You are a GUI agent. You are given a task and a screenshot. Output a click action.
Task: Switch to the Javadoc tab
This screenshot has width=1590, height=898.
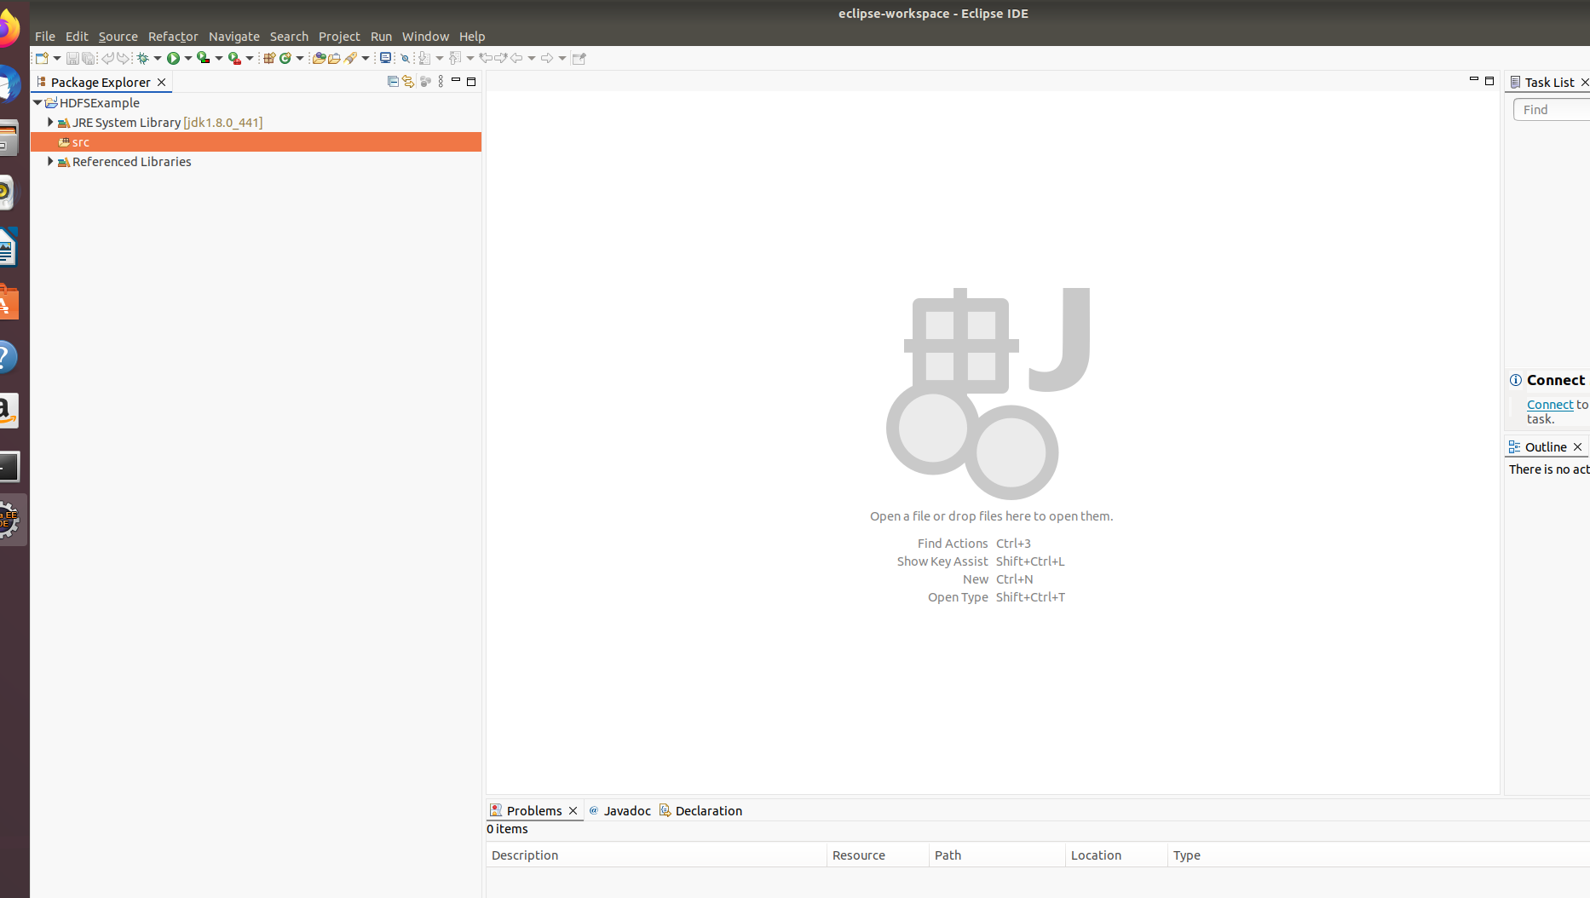(x=619, y=810)
